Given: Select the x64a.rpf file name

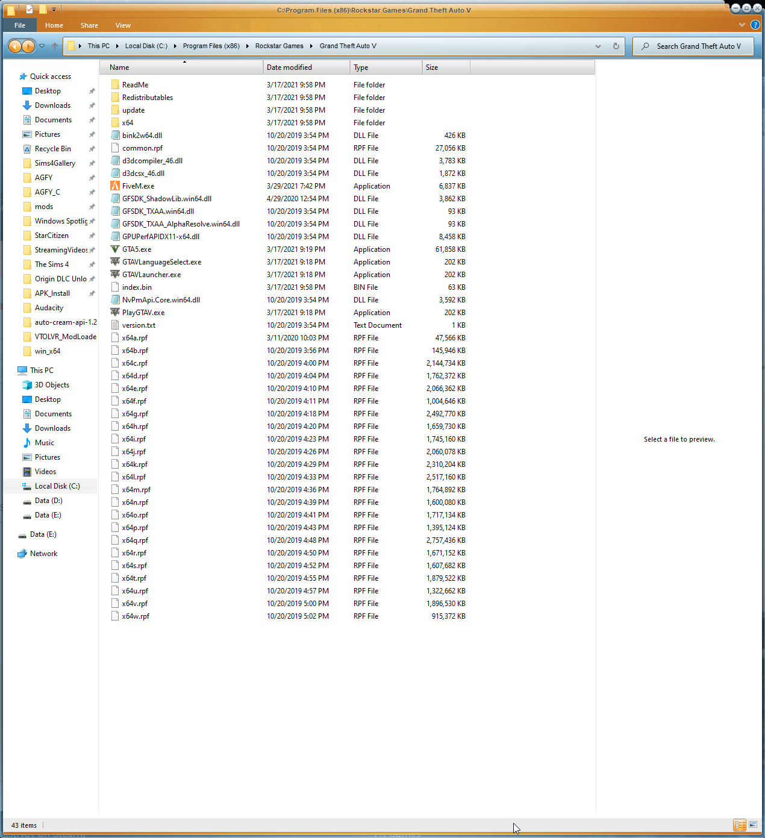Looking at the screenshot, I should [x=134, y=338].
